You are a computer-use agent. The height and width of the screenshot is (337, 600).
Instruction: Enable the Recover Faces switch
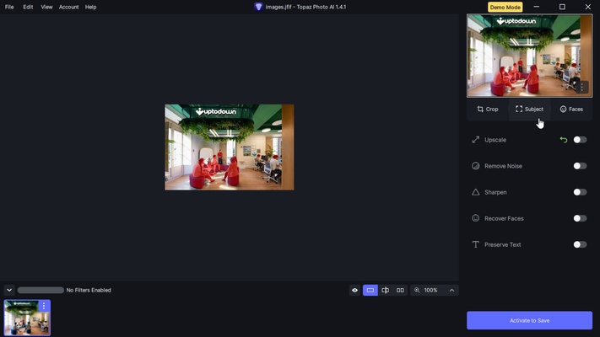tap(580, 218)
